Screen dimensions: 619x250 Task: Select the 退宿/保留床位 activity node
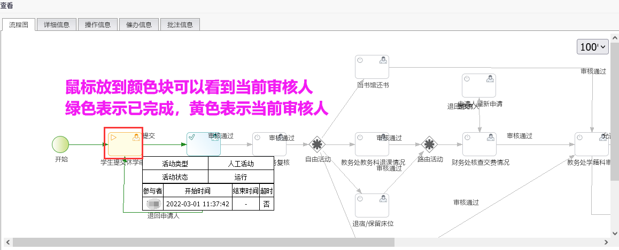pos(372,205)
